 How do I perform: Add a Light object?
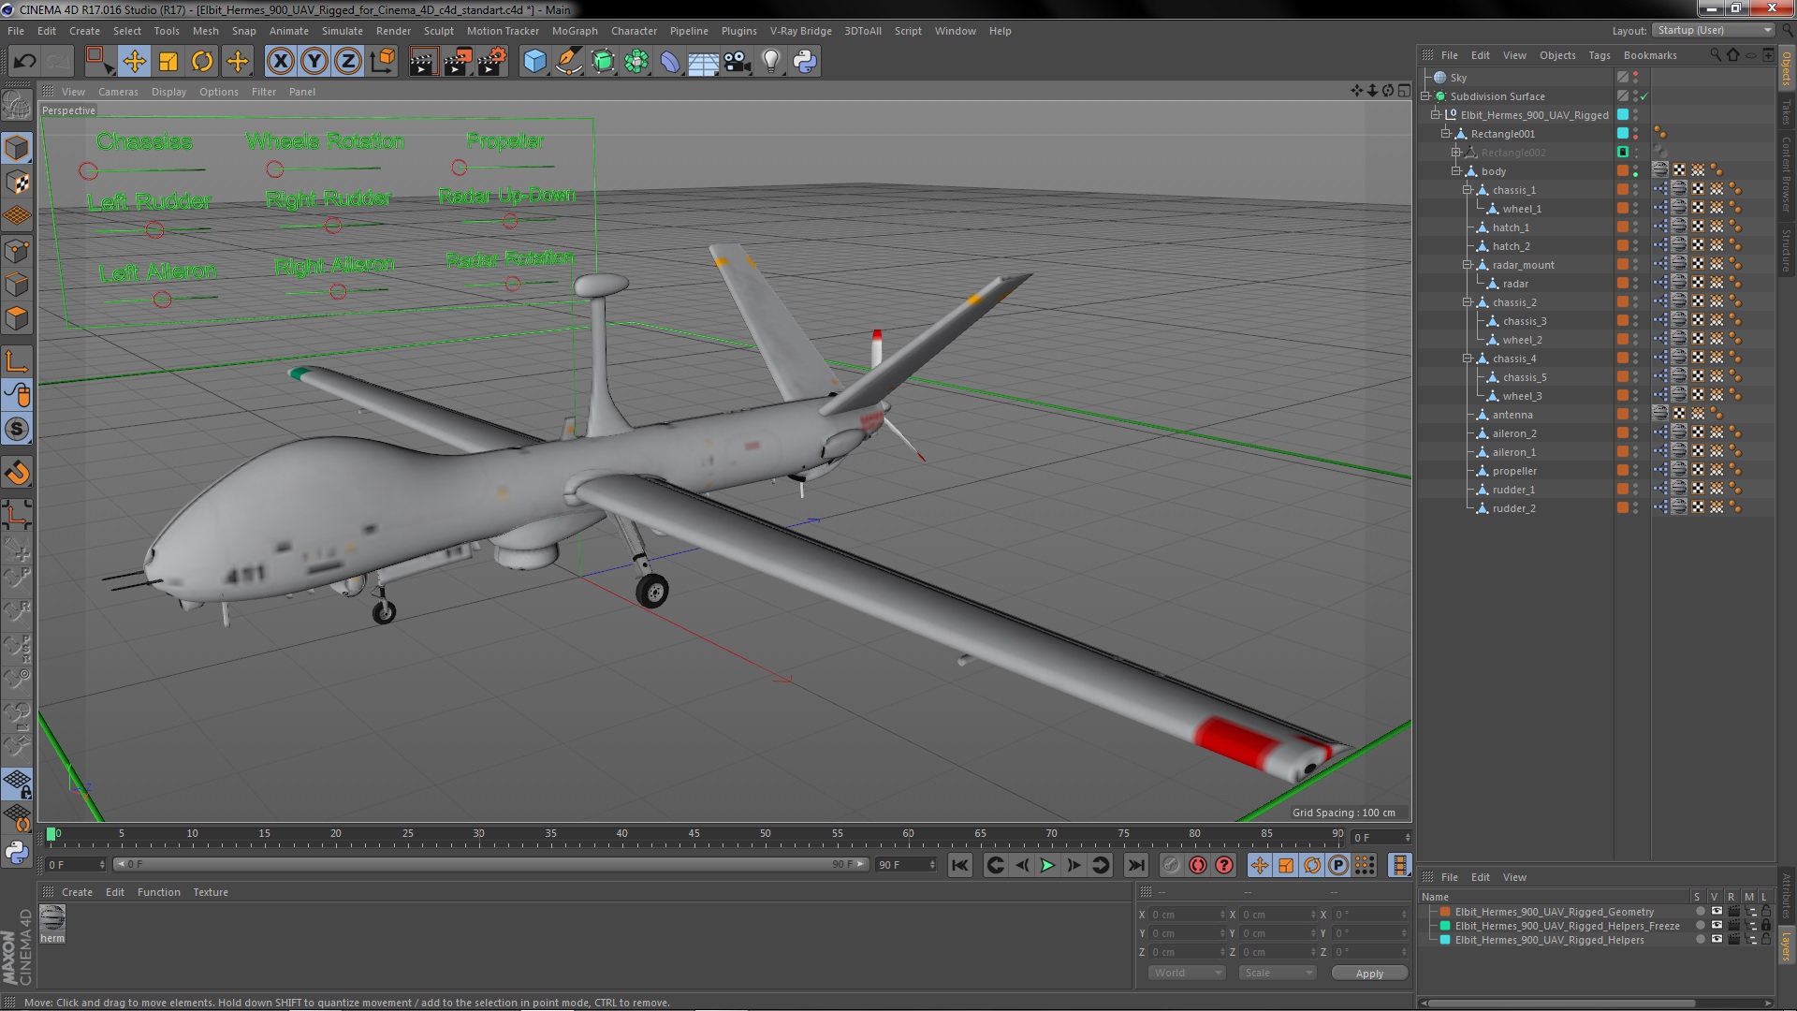[x=771, y=62]
